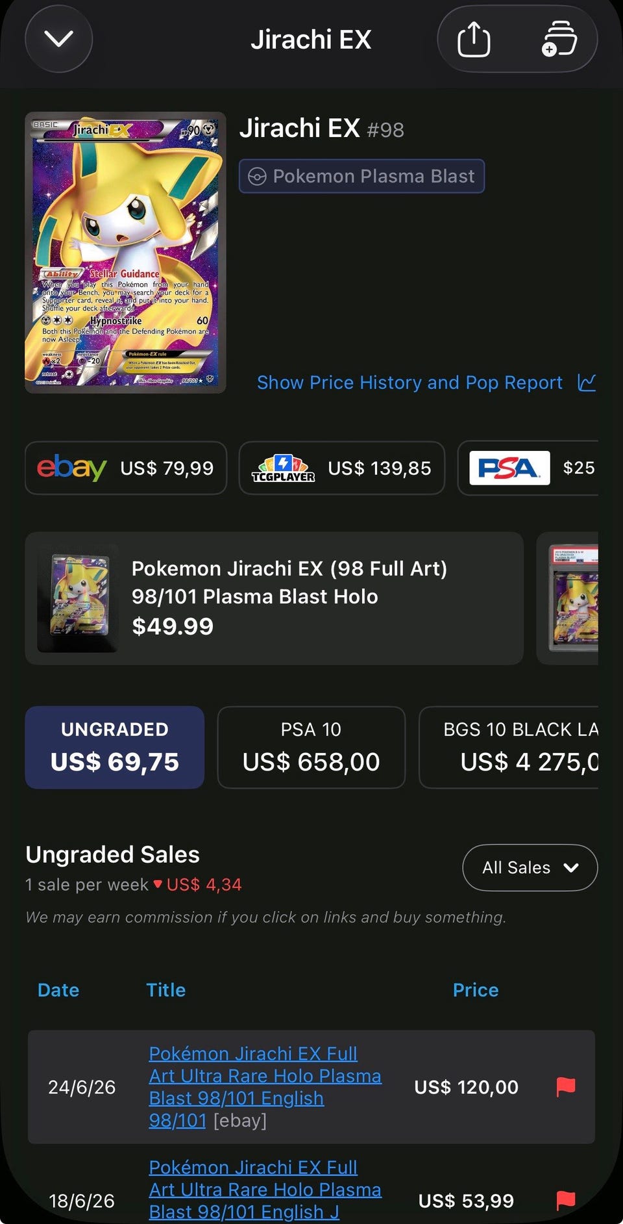Collapse the page with the chevron-down button
Image resolution: width=623 pixels, height=1224 pixels.
[59, 40]
